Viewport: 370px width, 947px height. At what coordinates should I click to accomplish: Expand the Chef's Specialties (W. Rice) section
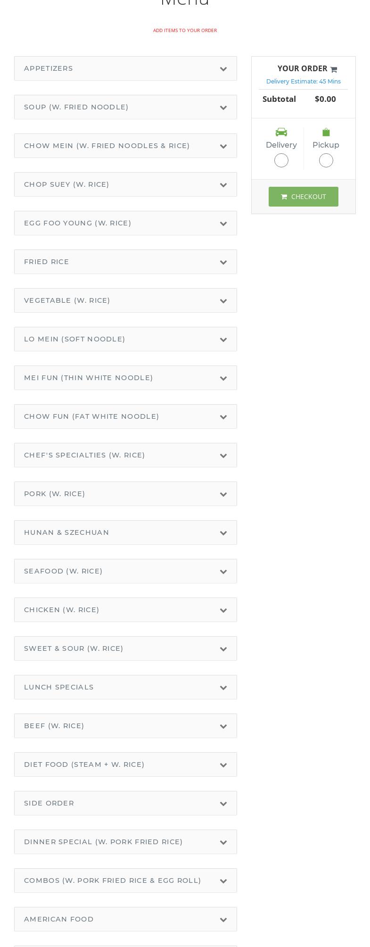(125, 455)
